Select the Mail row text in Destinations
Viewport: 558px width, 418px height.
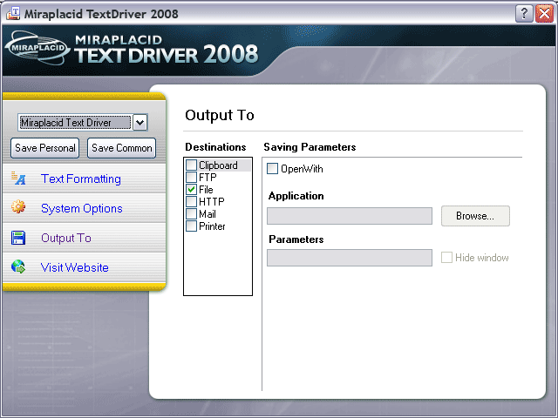click(x=208, y=214)
